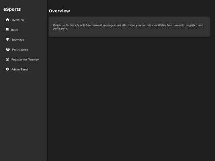The image size is (215, 161).
Task: Click the book icon beside Rules
Action: click(x=7, y=29)
